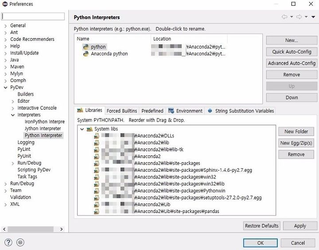Switch to the Forced Builtins tab
The image size is (319, 250).
[x=122, y=111]
